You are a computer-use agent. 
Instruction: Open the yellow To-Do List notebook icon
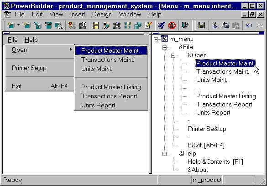(x=96, y=25)
